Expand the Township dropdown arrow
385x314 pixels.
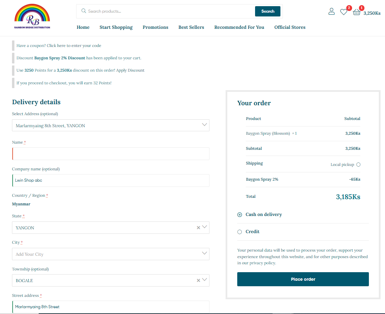coord(205,280)
